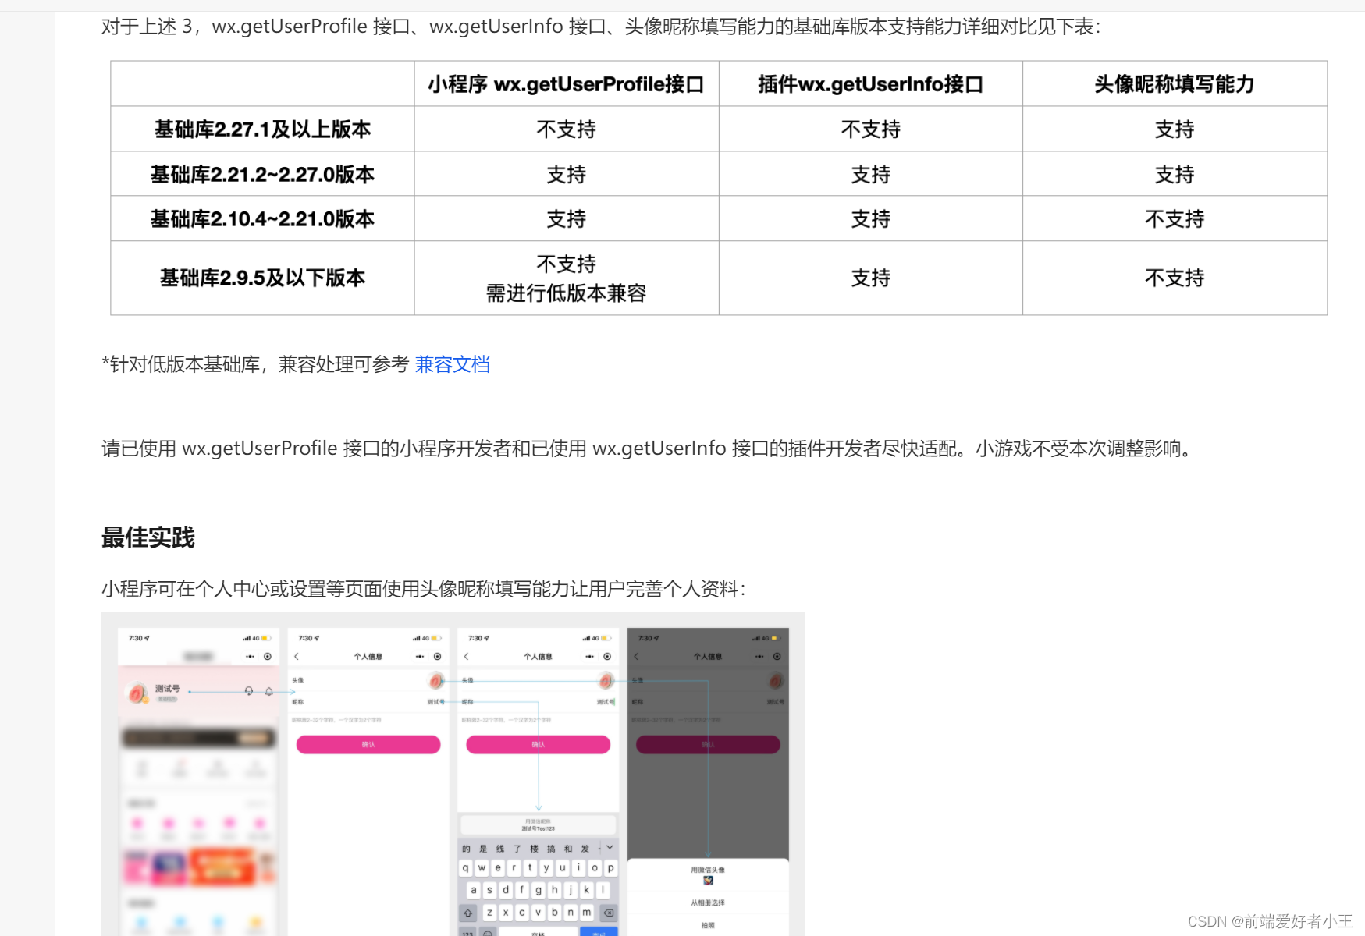Click 头像昵称填写能力 cell in 2.9.5及以下 row
The image size is (1365, 936).
pos(1175,278)
